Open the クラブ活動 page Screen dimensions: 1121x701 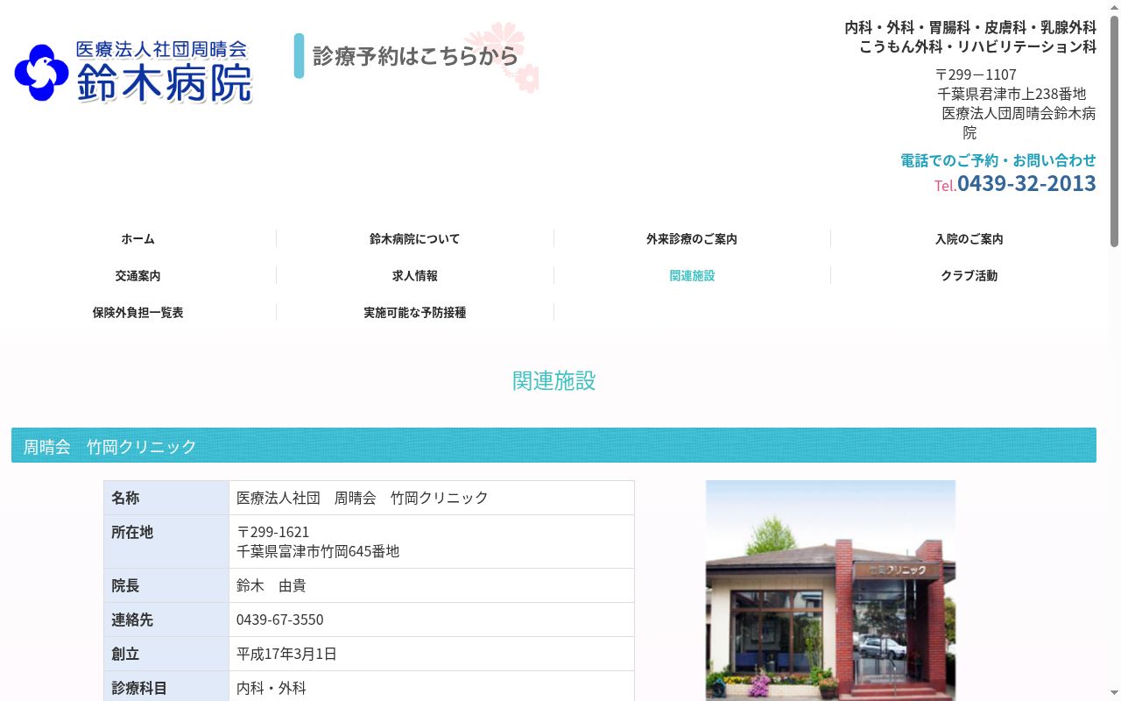point(969,275)
